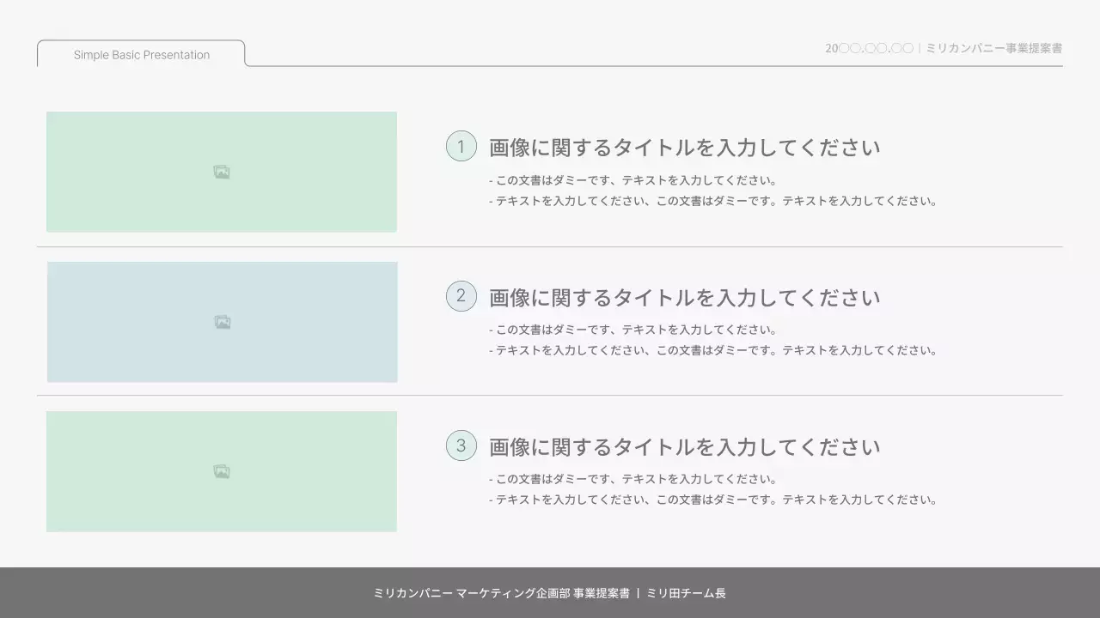
Task: Click the gray footer bar
Action: 550,591
